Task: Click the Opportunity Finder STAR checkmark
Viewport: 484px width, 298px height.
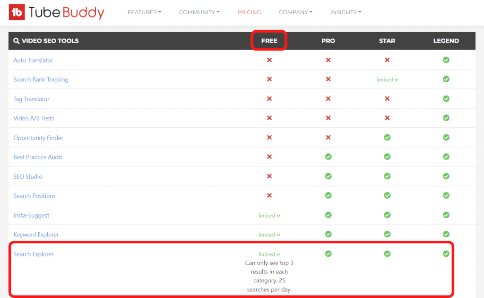Action: [x=387, y=137]
